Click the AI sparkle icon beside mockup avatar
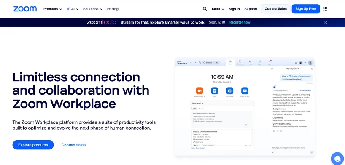The width and height of the screenshot is (345, 165). point(305,63)
